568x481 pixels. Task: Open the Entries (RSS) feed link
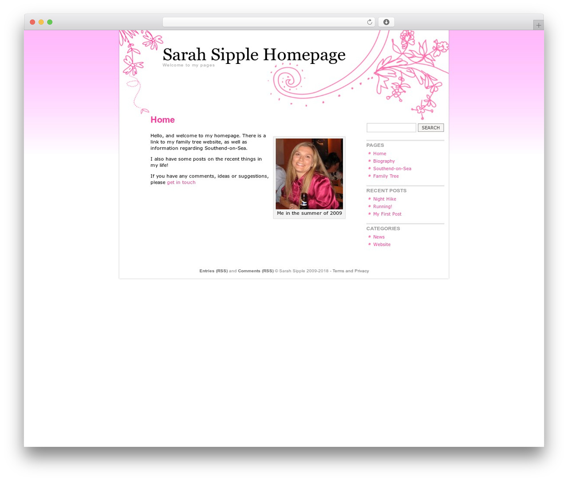pyautogui.click(x=213, y=271)
